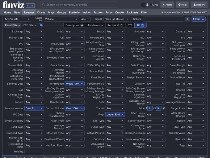Viewport: 210px width, 158px height.
Task: Open Backtests in navigation
Action: (132, 12)
